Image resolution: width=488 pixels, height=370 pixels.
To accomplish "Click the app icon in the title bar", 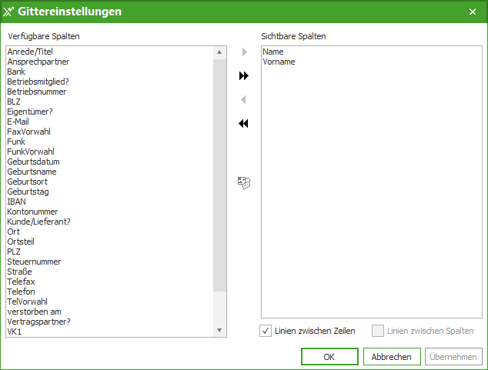I will 9,12.
